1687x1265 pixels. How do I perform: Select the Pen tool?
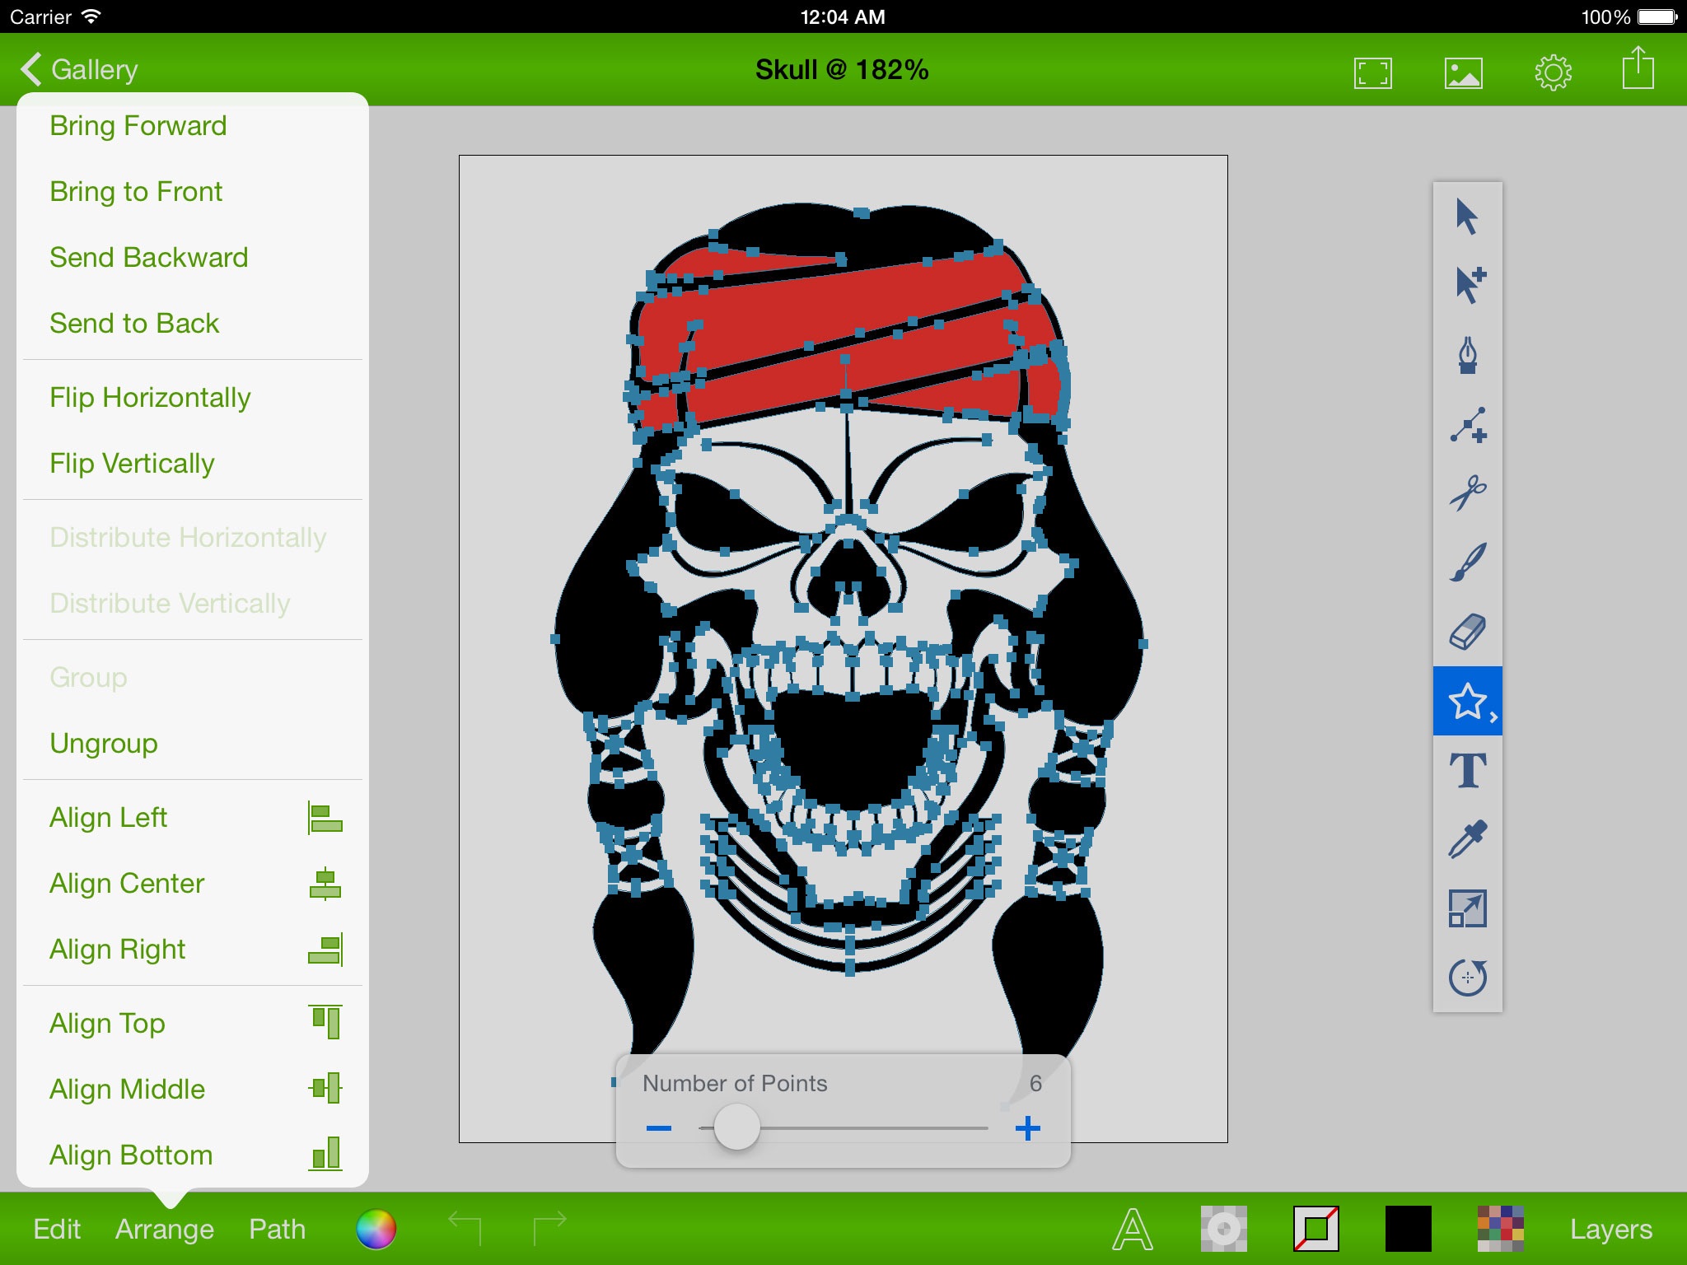click(x=1467, y=355)
